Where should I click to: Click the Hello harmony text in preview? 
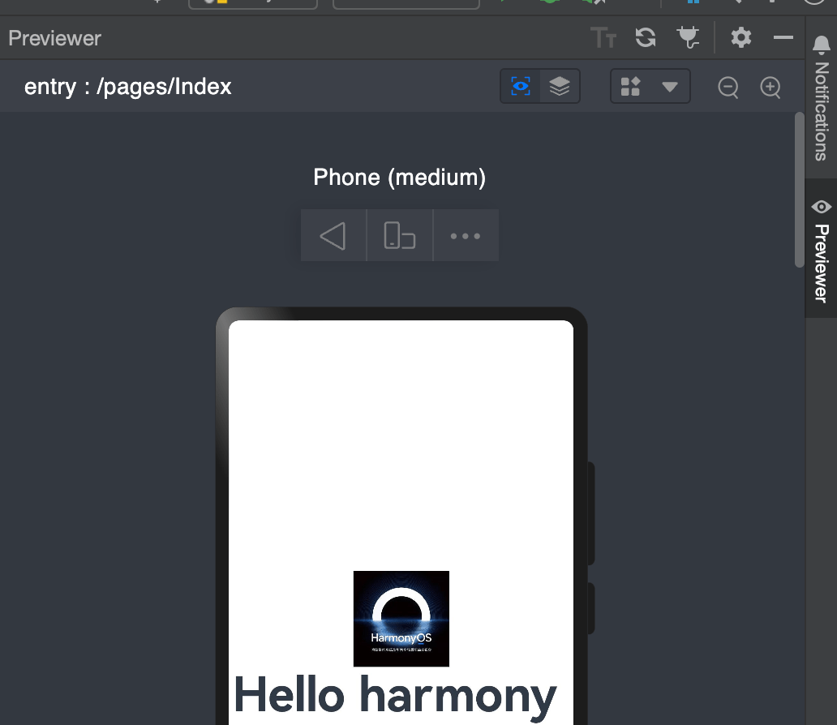pos(395,696)
